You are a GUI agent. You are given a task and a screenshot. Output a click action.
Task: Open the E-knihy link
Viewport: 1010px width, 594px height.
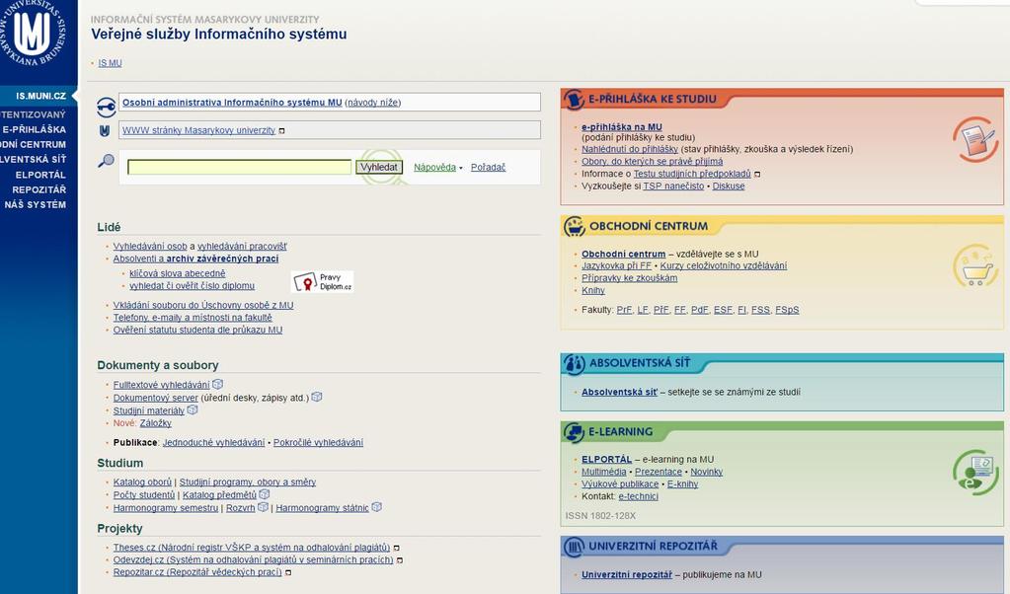coord(682,483)
